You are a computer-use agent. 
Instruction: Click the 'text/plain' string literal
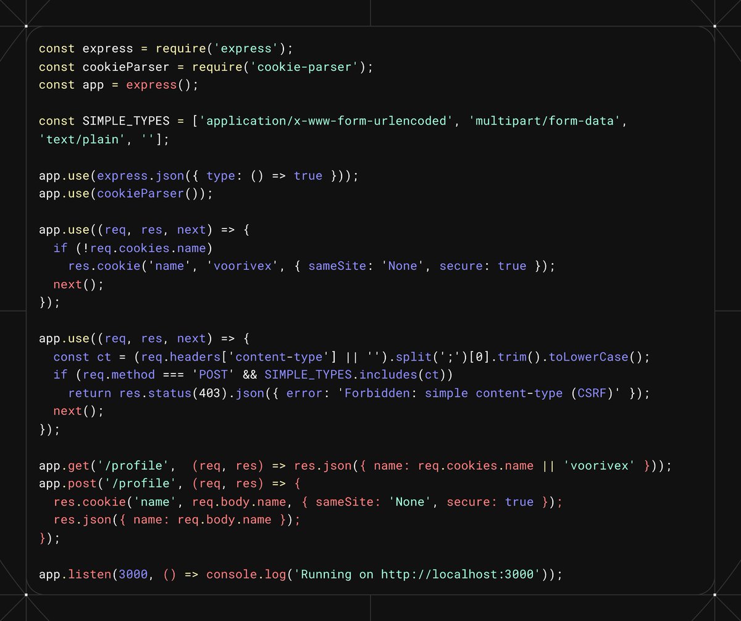click(82, 140)
